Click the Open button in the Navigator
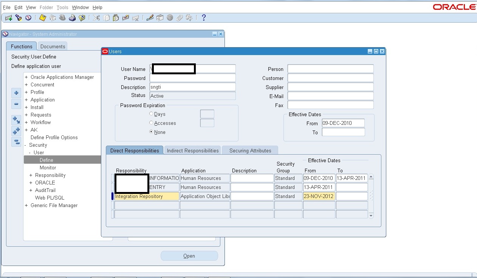The height and width of the screenshot is (278, 477). coord(189,255)
